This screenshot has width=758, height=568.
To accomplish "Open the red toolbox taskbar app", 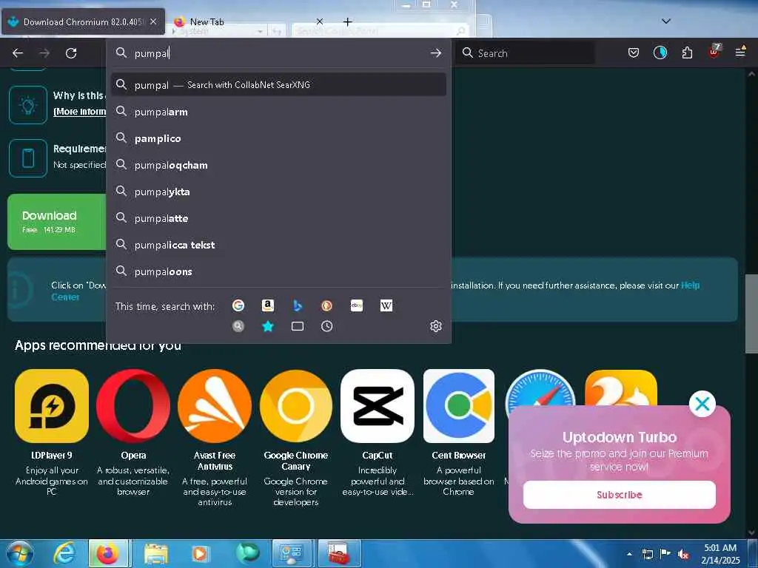I will 339,553.
